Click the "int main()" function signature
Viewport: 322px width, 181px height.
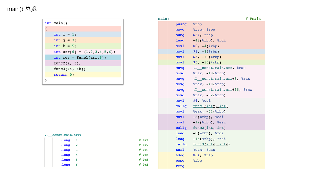56,23
